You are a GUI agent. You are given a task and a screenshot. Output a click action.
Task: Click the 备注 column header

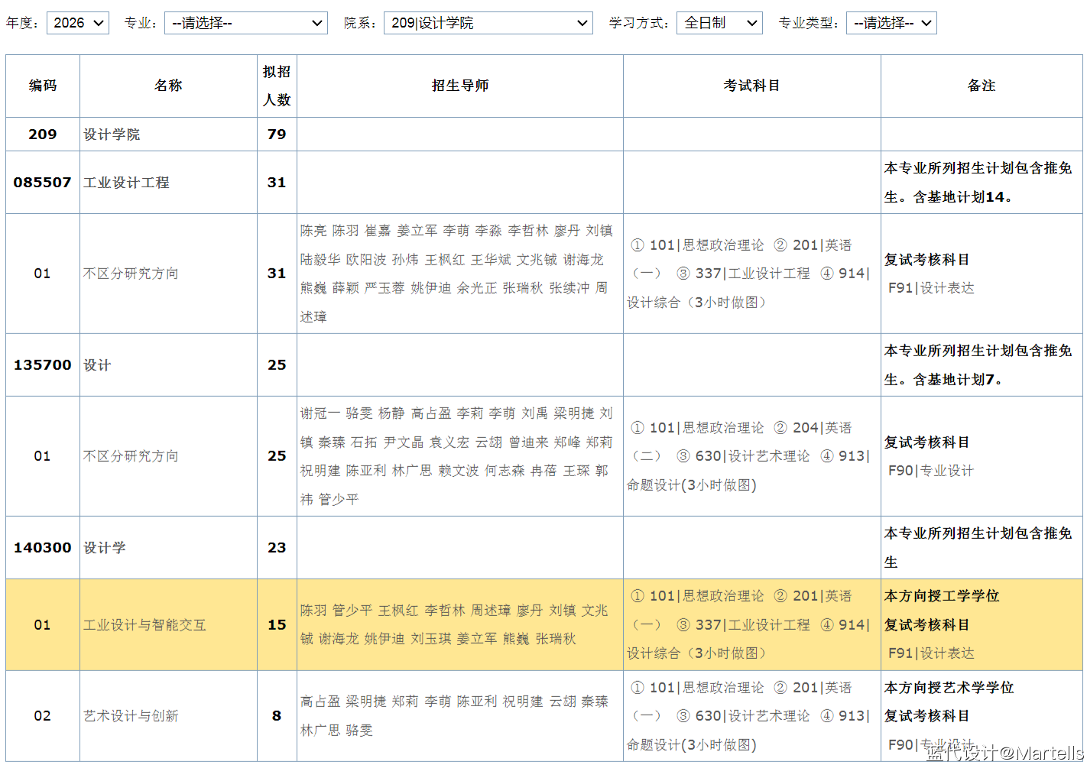981,86
